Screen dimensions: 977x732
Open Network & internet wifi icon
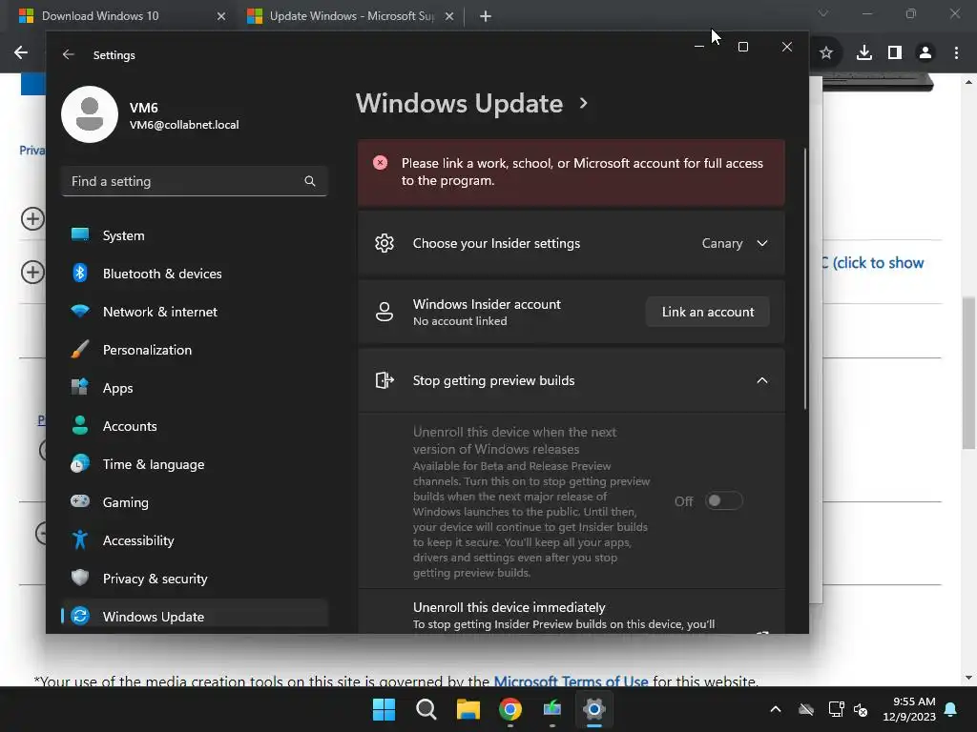(80, 311)
